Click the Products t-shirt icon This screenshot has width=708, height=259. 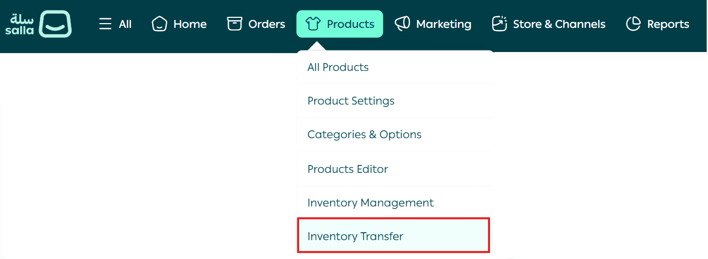point(313,24)
